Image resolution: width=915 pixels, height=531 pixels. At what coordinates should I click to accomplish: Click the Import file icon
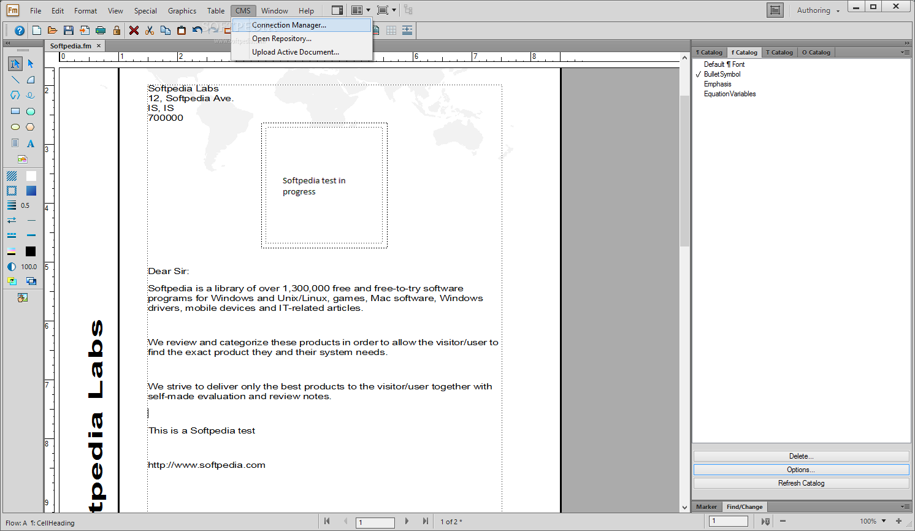[85, 31]
